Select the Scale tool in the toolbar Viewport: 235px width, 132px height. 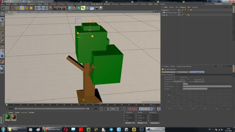(22, 8)
